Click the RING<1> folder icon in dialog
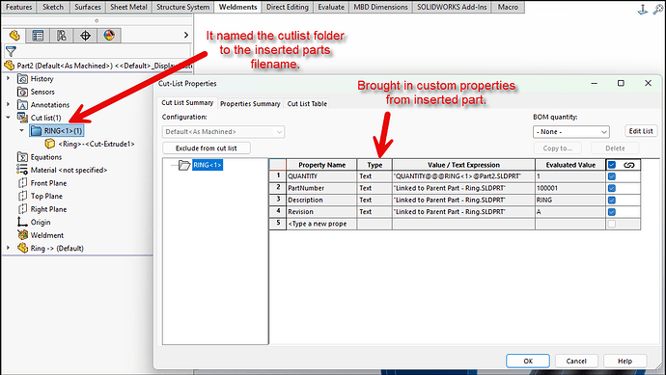666x375 pixels. (x=184, y=165)
